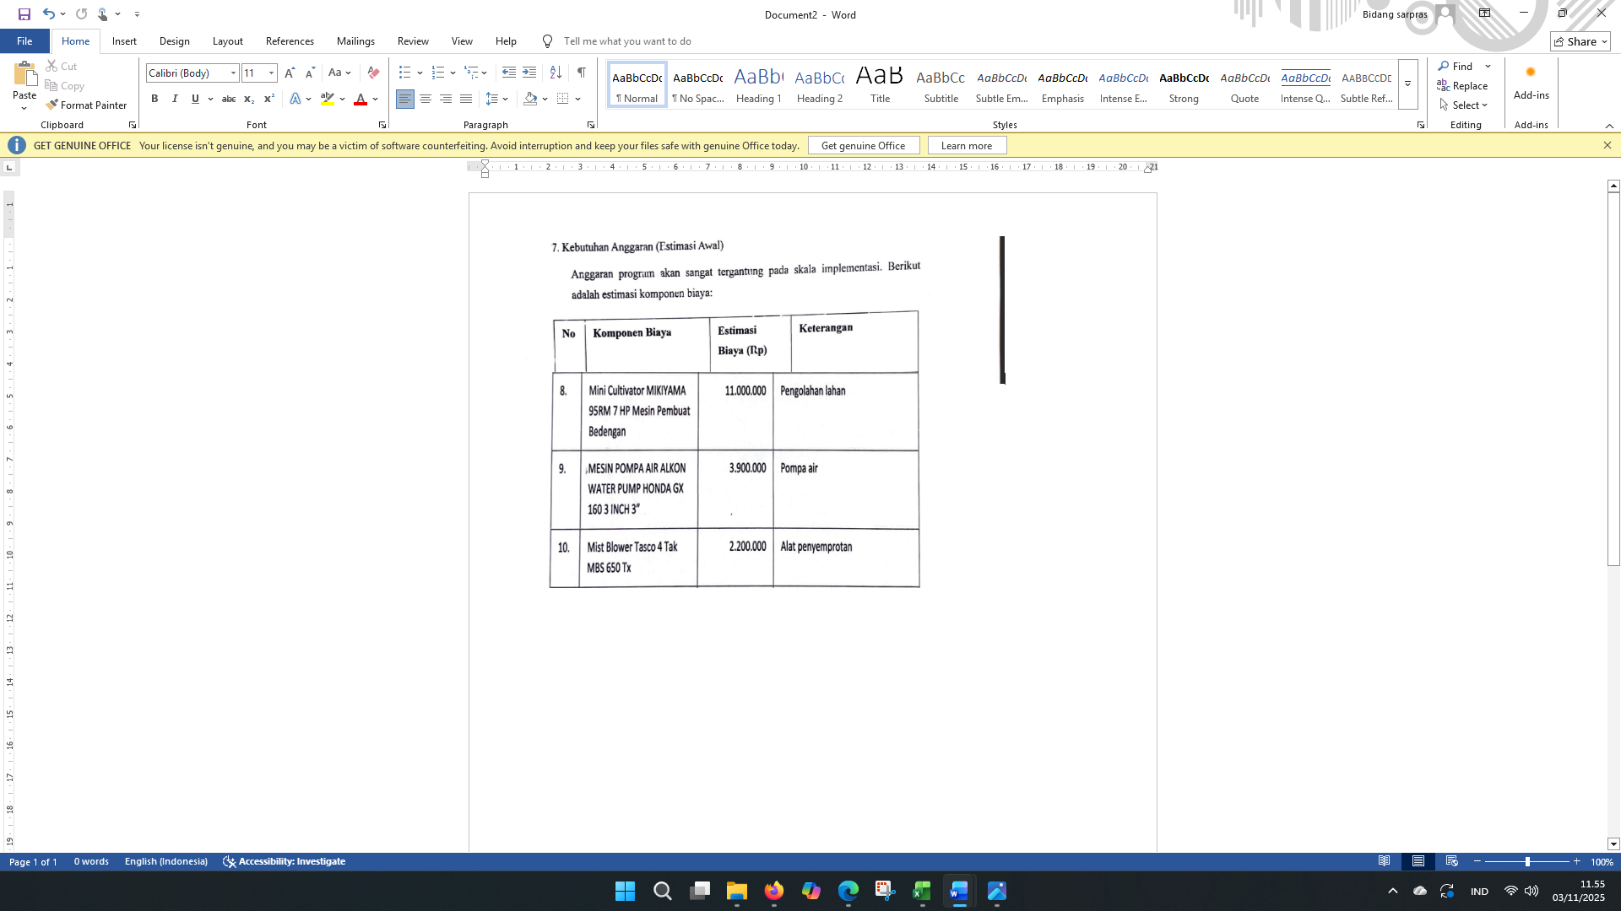Click Find in the Editing group
The image size is (1621, 911).
point(1456,67)
